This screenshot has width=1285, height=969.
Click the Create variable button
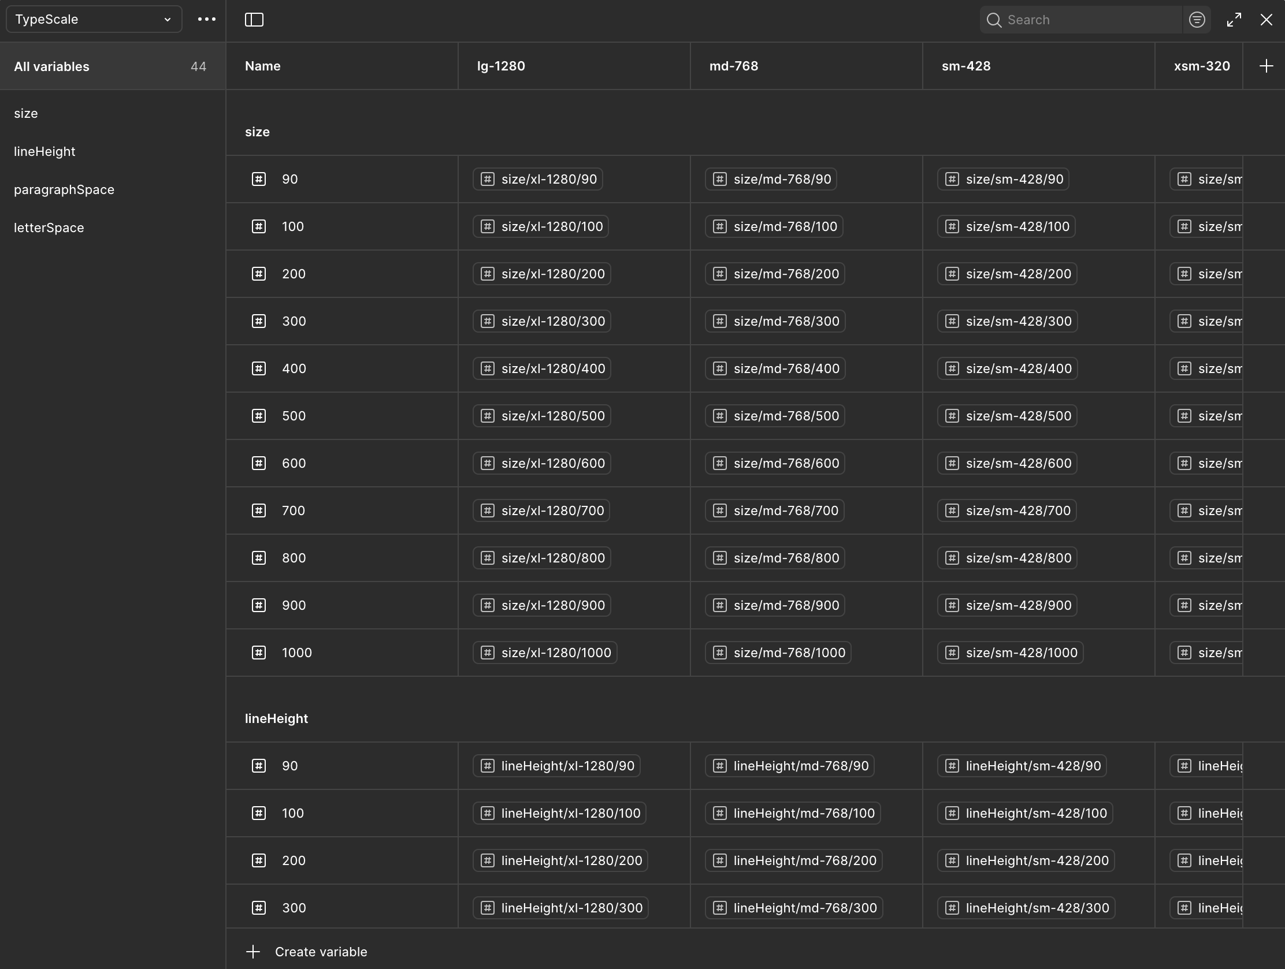click(320, 952)
